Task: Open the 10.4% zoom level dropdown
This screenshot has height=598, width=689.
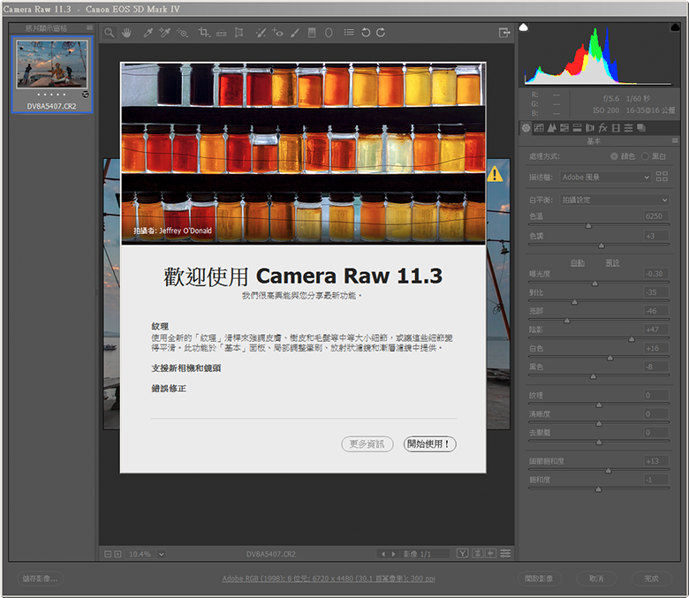Action: pyautogui.click(x=162, y=554)
